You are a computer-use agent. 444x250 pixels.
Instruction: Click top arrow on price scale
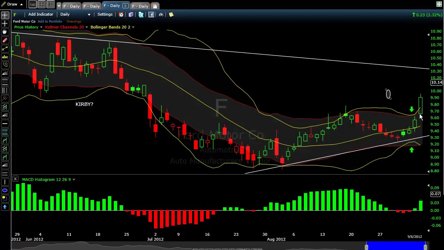[428, 35]
